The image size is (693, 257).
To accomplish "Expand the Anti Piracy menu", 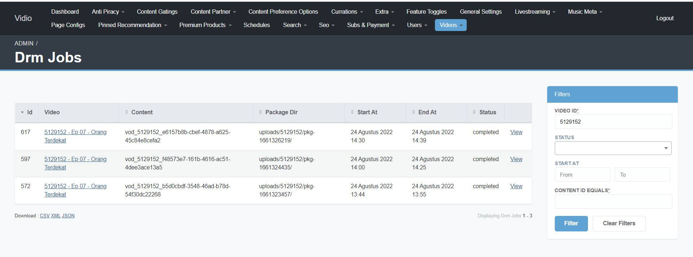I will (x=108, y=12).
